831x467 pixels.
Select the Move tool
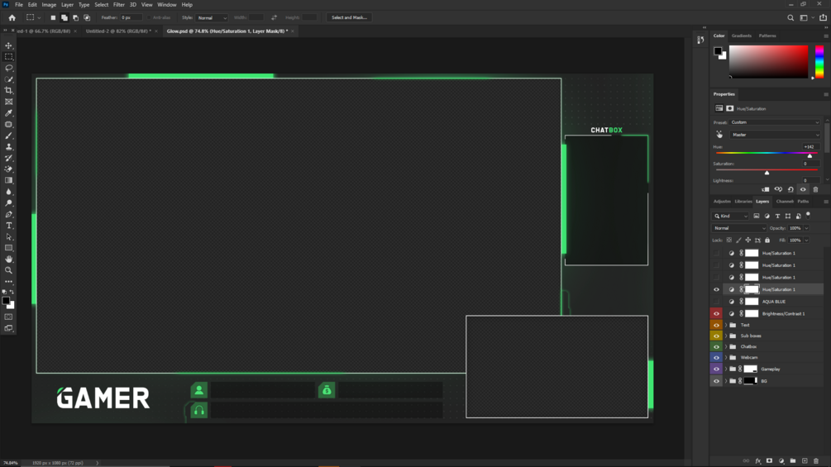pos(8,45)
